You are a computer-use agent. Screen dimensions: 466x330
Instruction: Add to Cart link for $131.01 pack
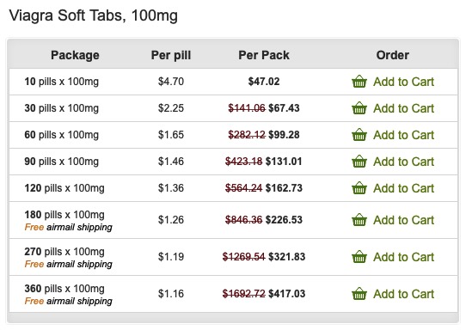(403, 162)
